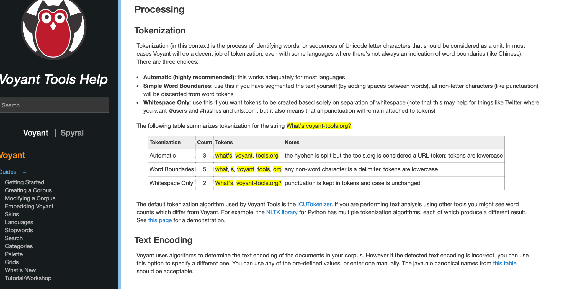The height and width of the screenshot is (289, 567).
Task: Open the java.nio 'this table' link
Action: click(504, 263)
